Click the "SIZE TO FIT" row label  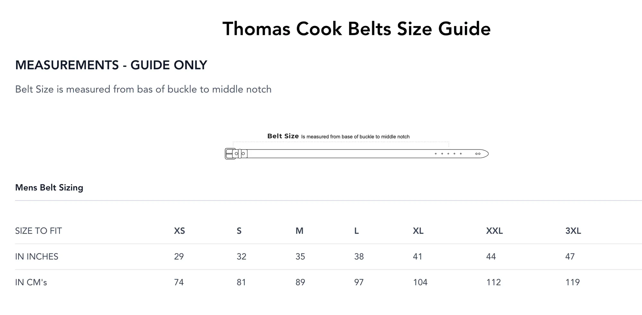click(x=39, y=231)
